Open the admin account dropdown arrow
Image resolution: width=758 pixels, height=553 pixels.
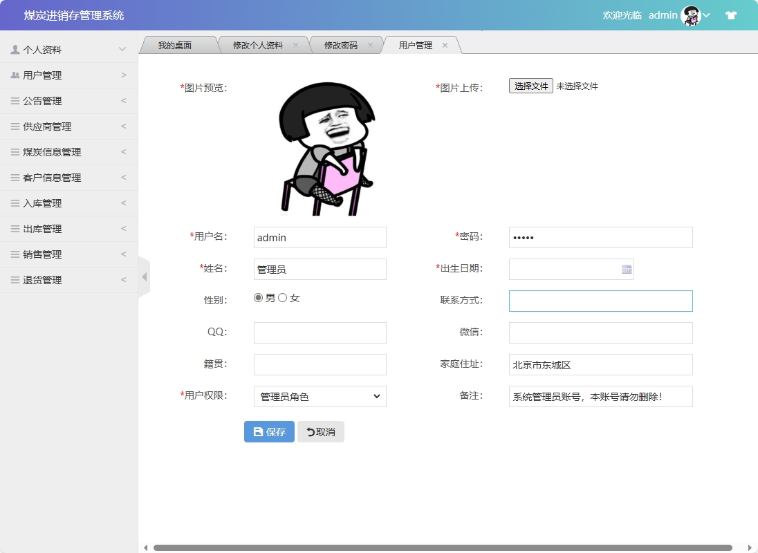706,15
